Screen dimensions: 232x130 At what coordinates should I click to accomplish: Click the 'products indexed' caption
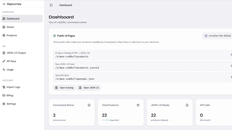click(x=159, y=120)
